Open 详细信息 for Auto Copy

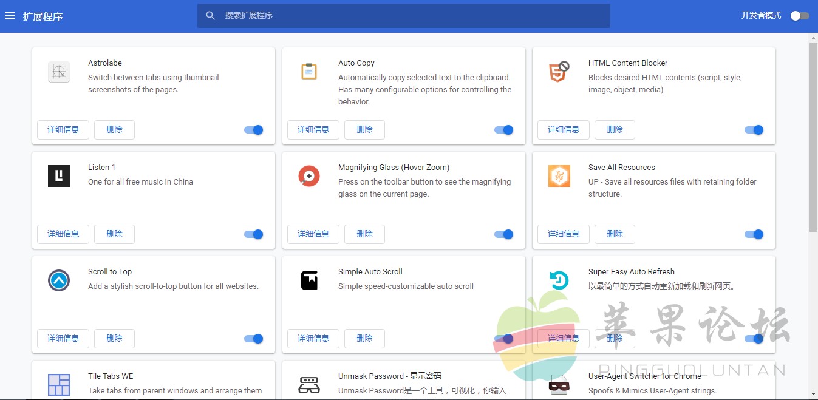click(x=313, y=130)
